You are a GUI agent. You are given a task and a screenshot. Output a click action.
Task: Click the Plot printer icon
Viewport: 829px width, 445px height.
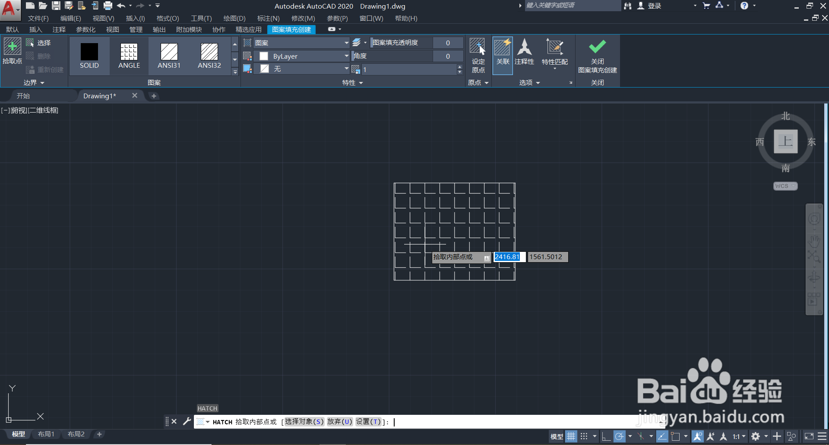(108, 6)
